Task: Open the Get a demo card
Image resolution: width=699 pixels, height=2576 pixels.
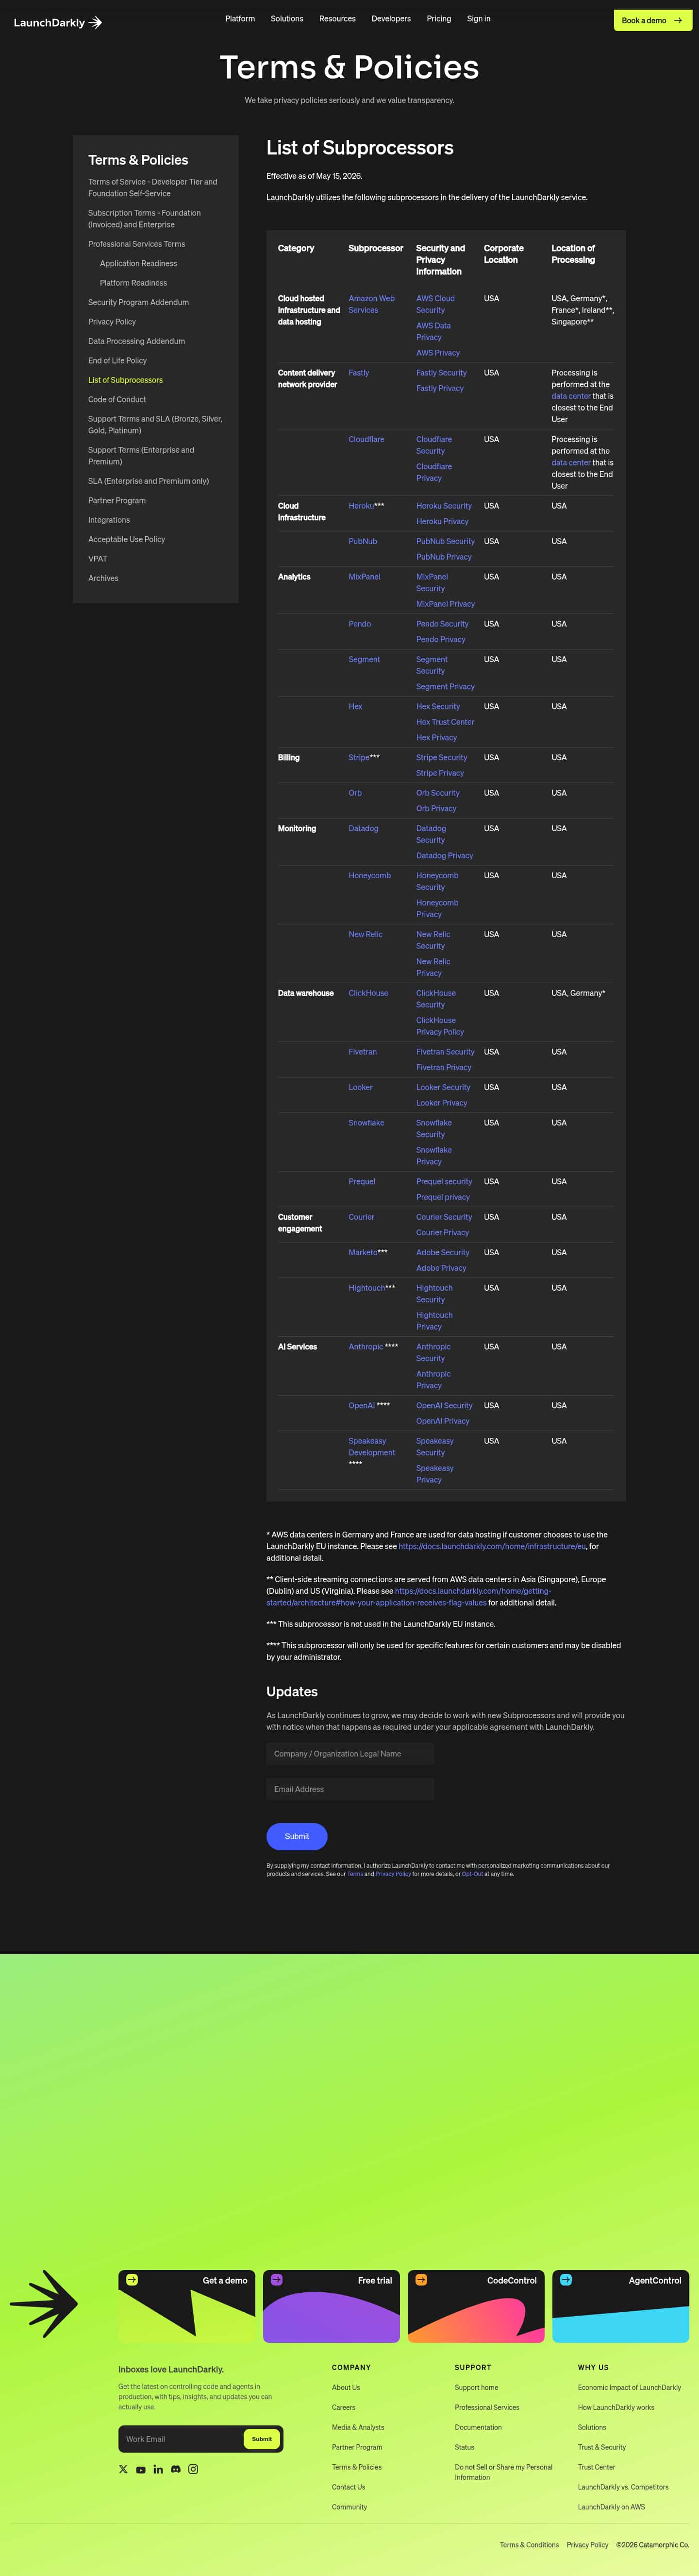Action: (x=187, y=2306)
